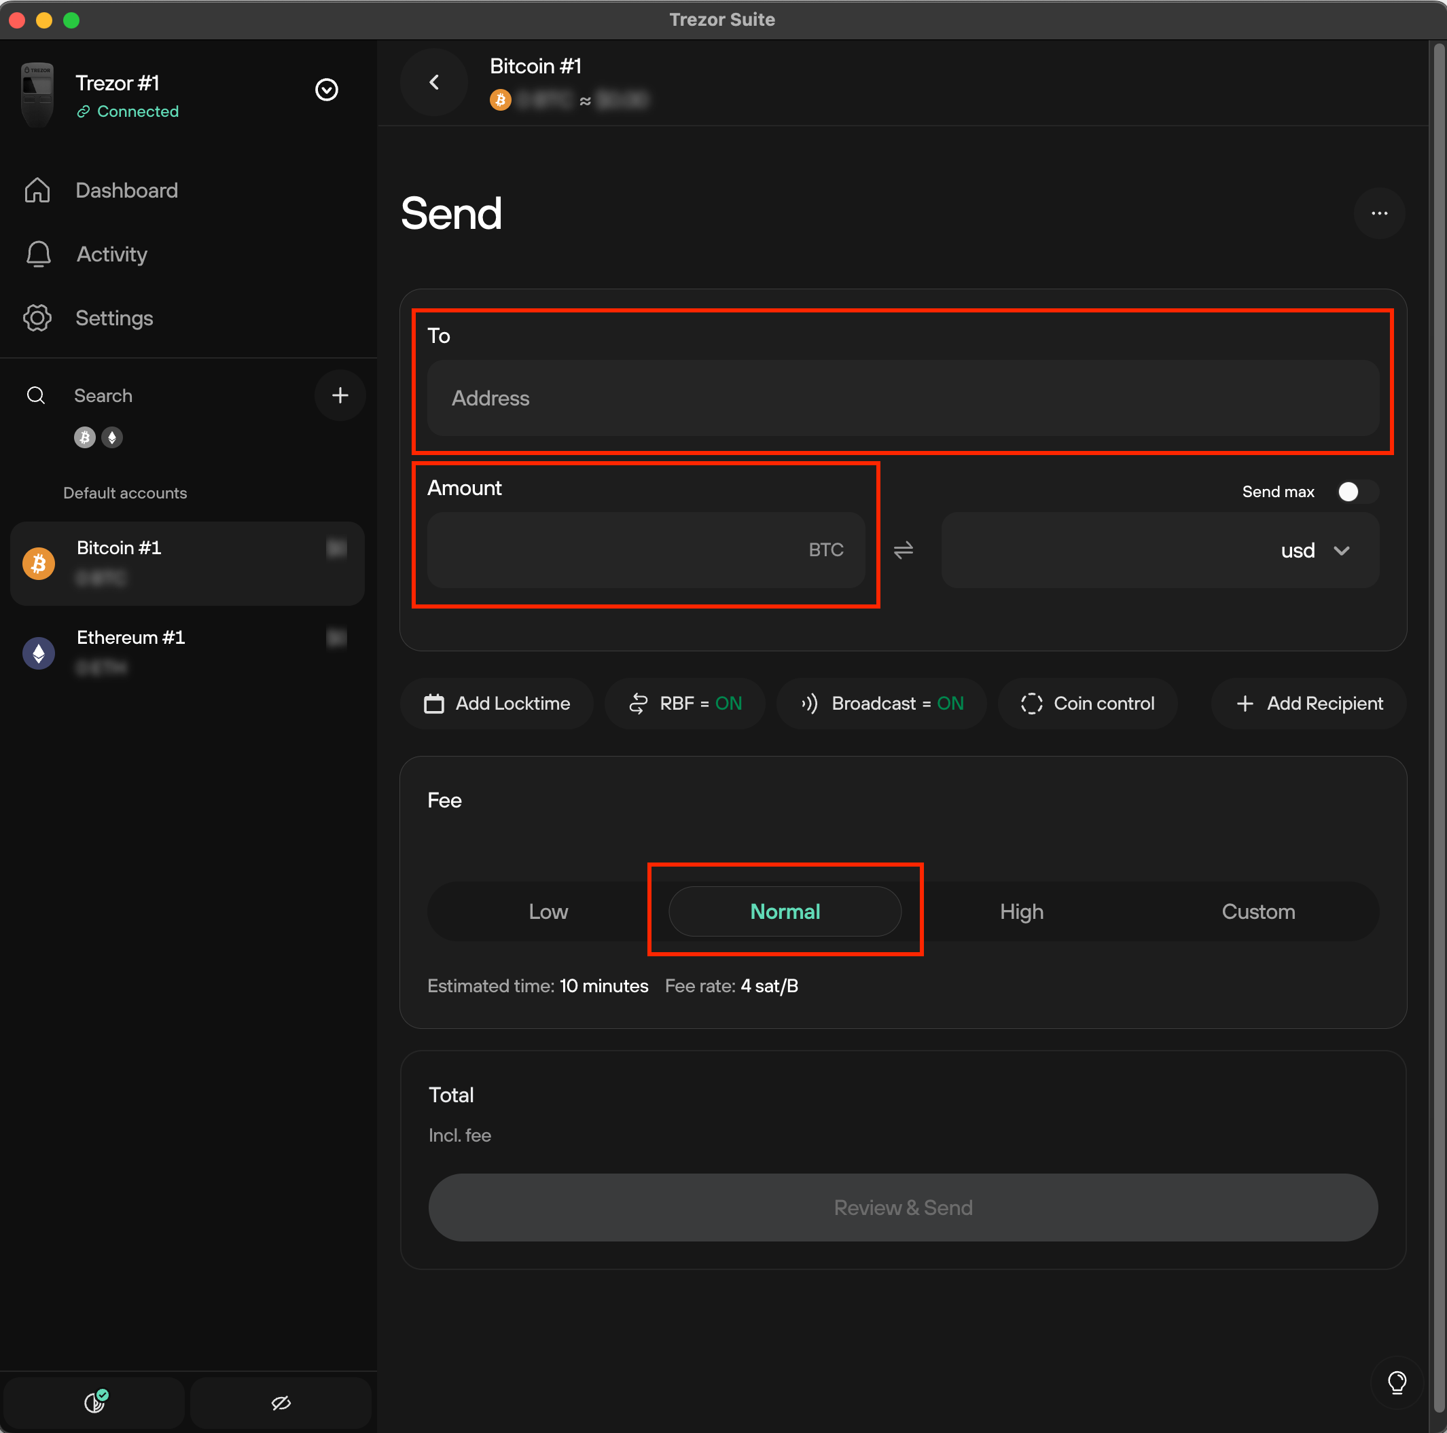Select the High fee tab

pyautogui.click(x=1022, y=911)
